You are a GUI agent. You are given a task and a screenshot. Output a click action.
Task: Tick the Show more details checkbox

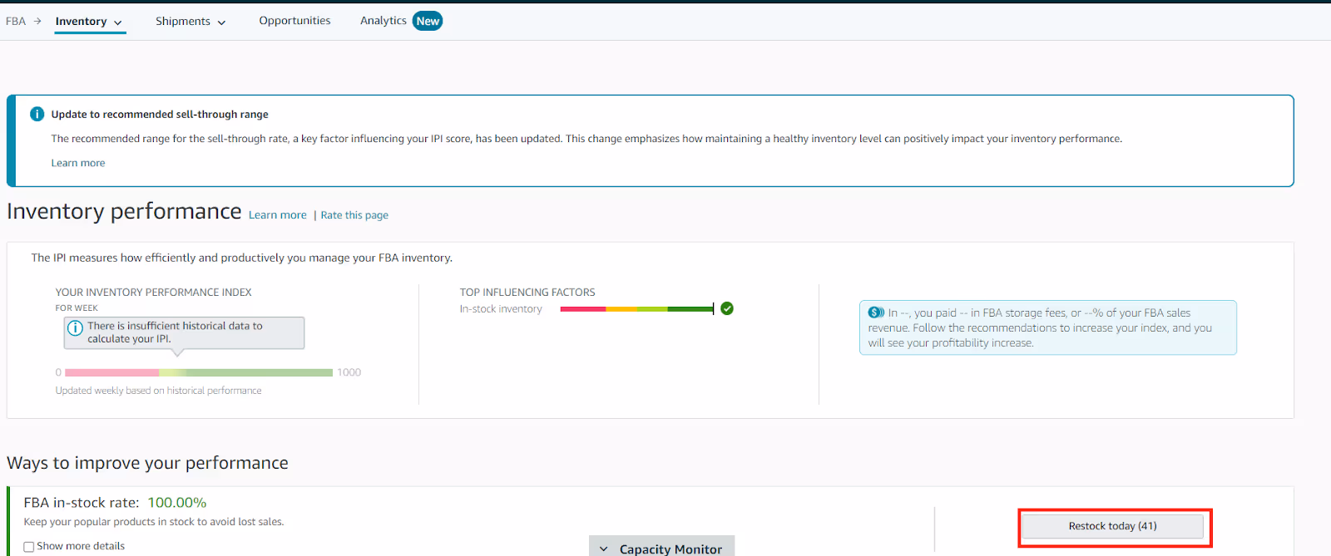coord(29,547)
